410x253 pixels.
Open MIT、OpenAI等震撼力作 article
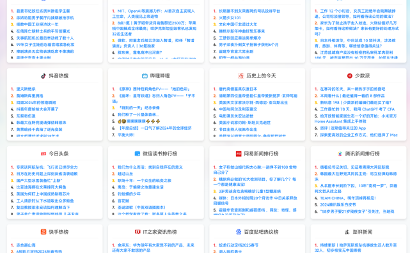point(154,13)
